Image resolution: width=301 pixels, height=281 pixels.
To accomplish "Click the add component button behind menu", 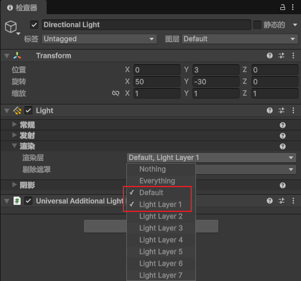I will click(x=105, y=226).
